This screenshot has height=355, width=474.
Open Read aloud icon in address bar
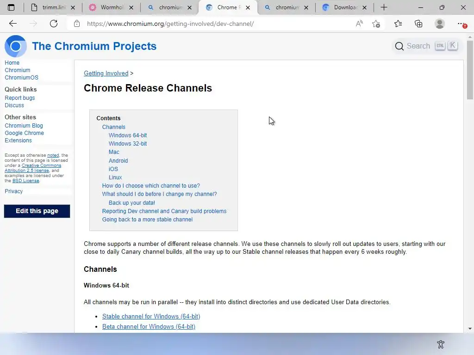[359, 24]
